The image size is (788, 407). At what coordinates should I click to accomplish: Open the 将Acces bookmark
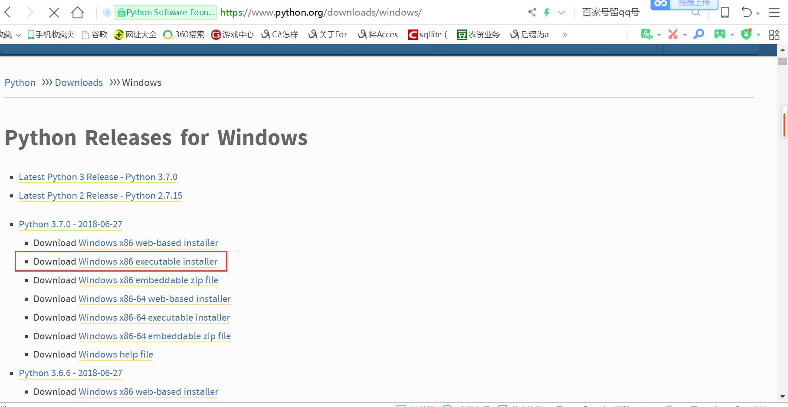tap(378, 34)
